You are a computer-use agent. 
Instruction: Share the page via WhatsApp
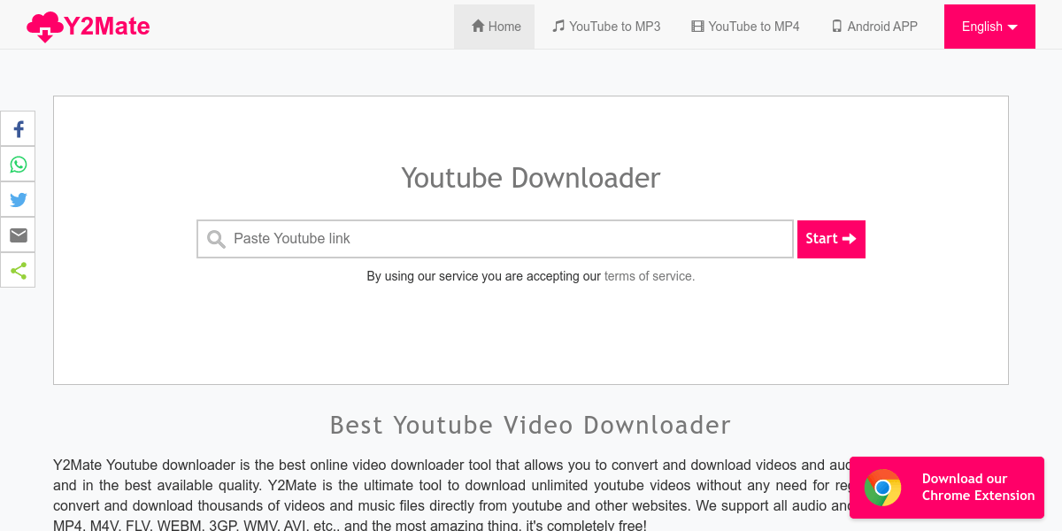[18, 165]
